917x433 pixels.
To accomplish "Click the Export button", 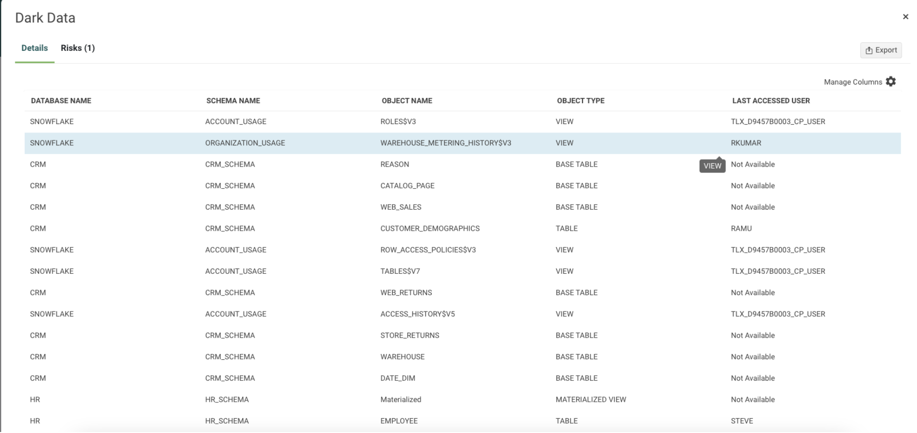I will (881, 50).
